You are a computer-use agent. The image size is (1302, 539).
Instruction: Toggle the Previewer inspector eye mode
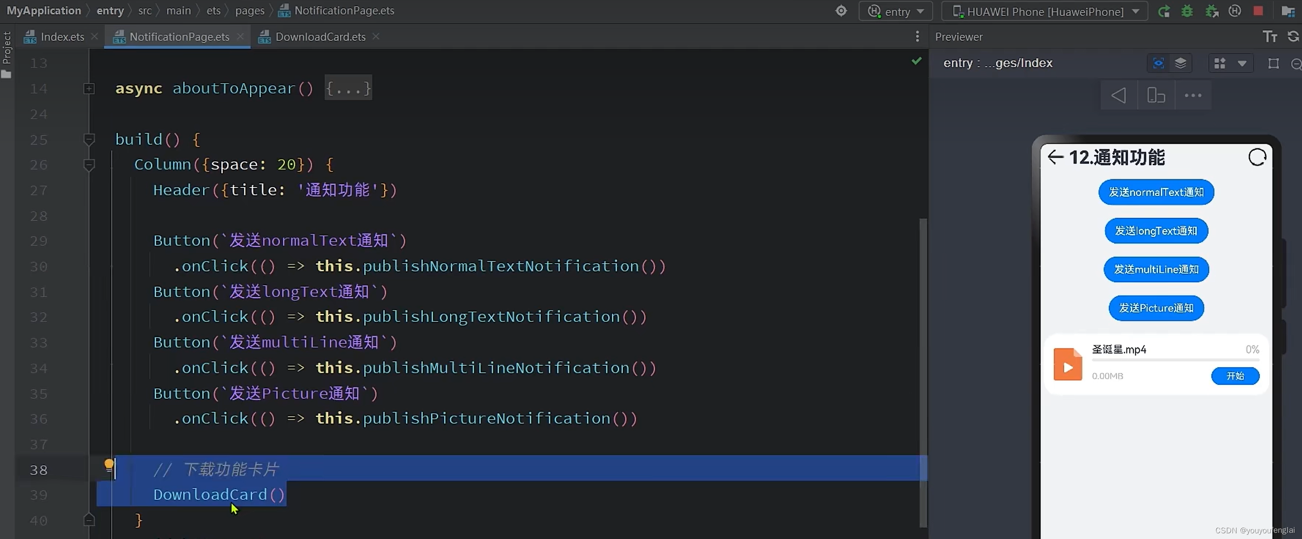tap(1159, 63)
